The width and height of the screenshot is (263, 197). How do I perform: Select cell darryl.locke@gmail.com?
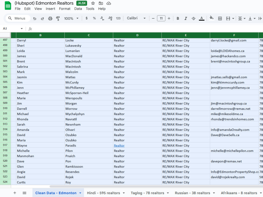pyautogui.click(x=234, y=40)
